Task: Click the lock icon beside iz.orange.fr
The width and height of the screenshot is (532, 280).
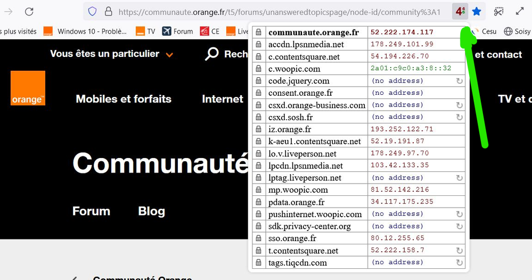Action: pos(258,129)
